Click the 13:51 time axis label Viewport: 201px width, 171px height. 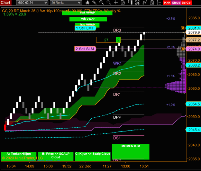coord(144,166)
